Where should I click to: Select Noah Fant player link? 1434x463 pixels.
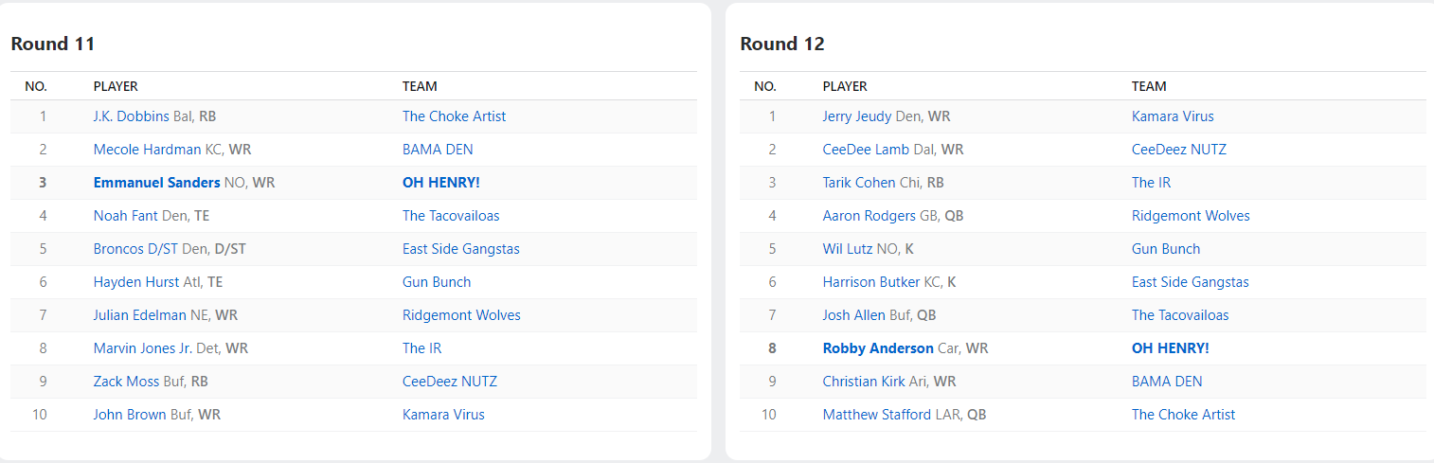point(125,216)
